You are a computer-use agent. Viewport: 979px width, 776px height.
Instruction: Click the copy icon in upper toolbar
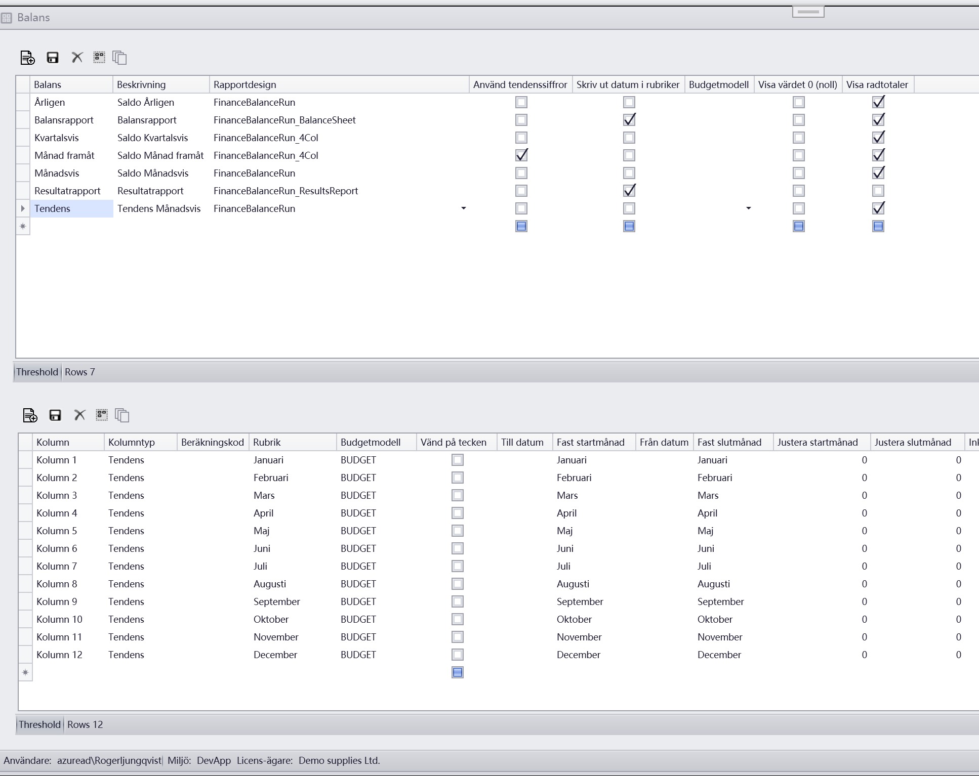pos(120,58)
